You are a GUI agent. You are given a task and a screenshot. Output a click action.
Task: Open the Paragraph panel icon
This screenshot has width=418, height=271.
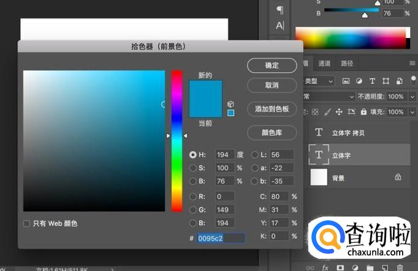coord(280,10)
